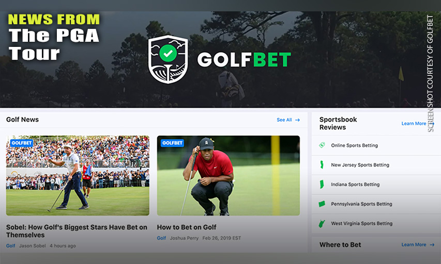Screen dimensions: 441x264
Task: Click the Pennsylvania state shape icon
Action: tap(322, 204)
